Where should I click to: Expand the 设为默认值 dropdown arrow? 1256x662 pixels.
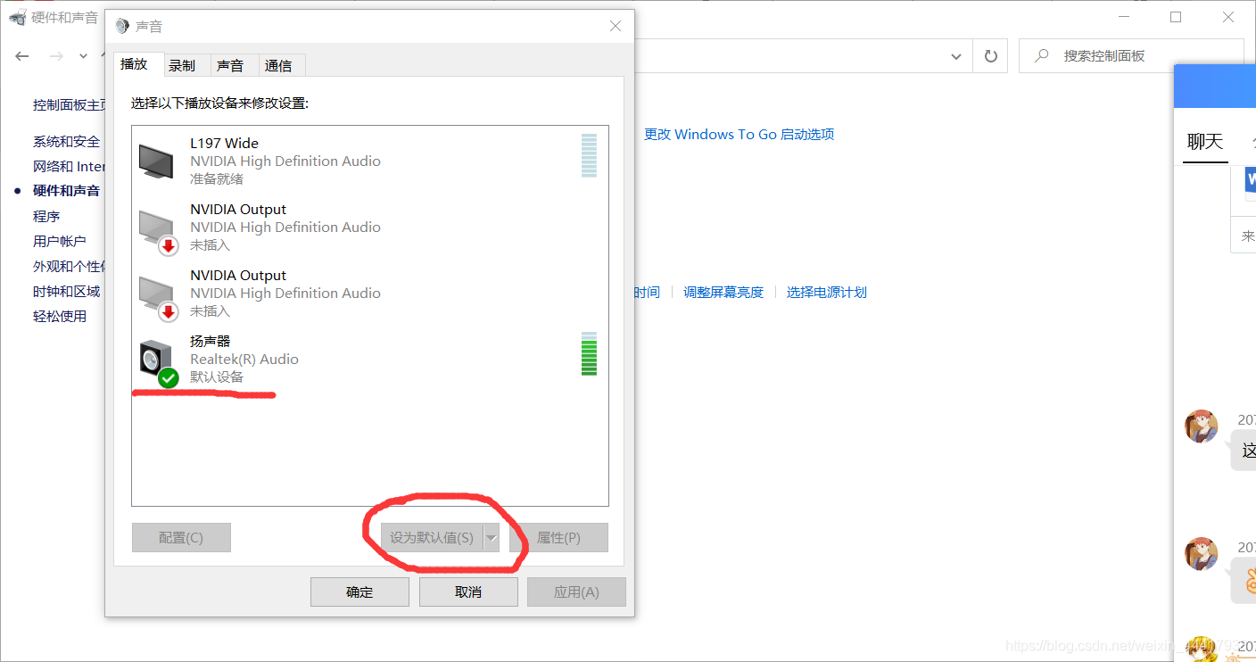[491, 538]
